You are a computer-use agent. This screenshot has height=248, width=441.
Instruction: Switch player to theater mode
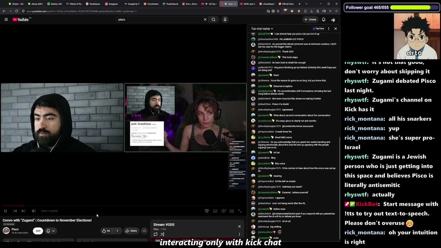click(x=232, y=211)
